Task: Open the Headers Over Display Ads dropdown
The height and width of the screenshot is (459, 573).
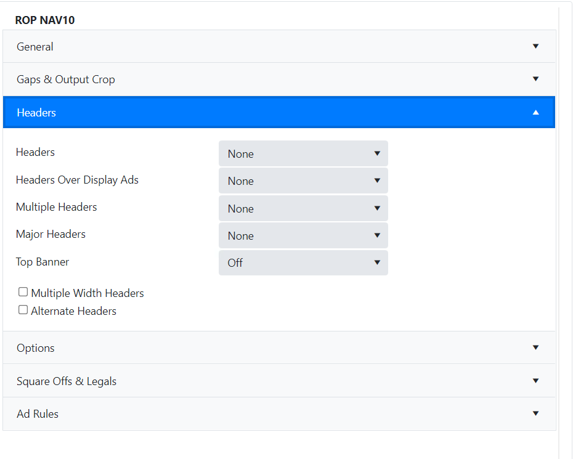Action: click(x=303, y=181)
